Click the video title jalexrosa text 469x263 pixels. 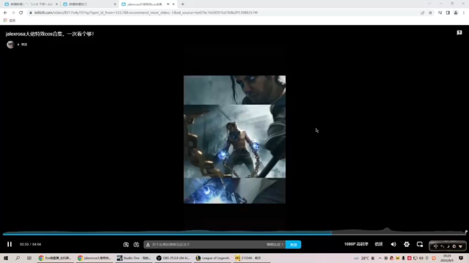coord(50,34)
